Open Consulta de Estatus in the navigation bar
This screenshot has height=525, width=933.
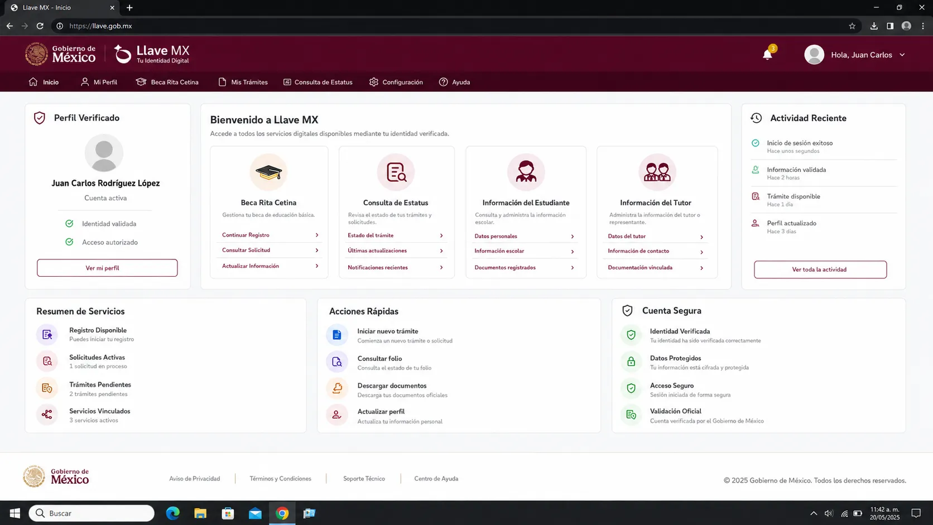(318, 82)
